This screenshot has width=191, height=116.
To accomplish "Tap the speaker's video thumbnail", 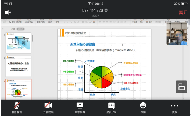I will click(177, 34).
